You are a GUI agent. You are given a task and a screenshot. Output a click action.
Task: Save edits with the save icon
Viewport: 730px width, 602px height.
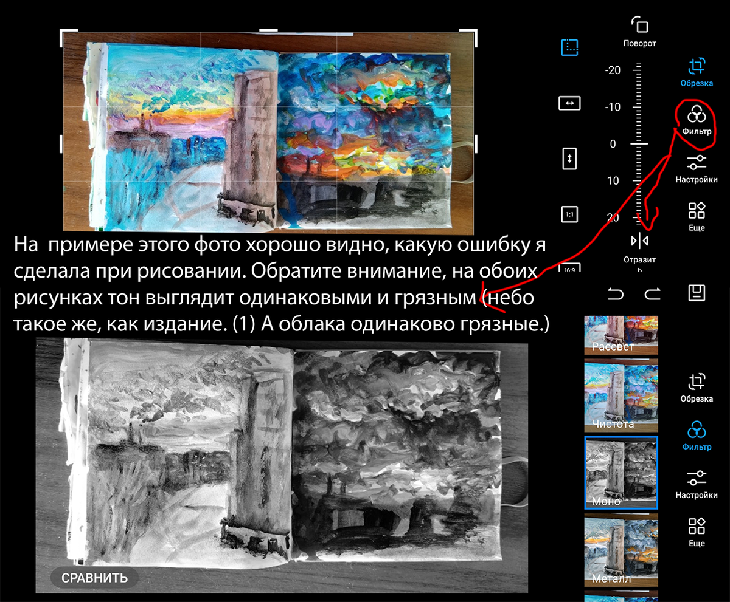pos(698,293)
